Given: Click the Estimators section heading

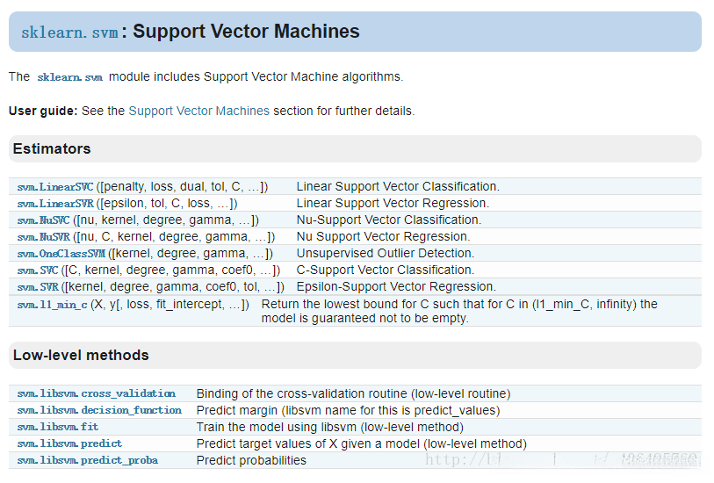Looking at the screenshot, I should point(52,149).
